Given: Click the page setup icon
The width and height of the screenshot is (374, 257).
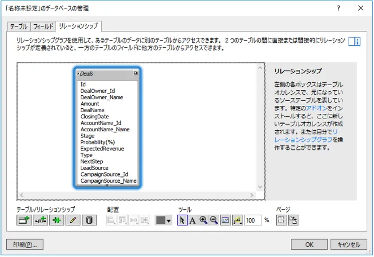Looking at the screenshot, I should pyautogui.click(x=293, y=220).
